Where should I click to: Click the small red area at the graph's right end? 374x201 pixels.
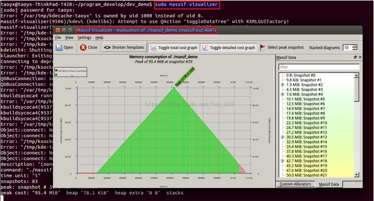[x=242, y=170]
